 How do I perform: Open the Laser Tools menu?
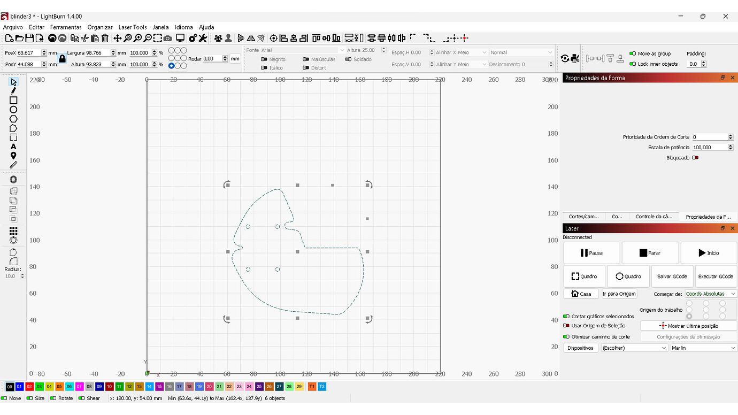point(133,27)
